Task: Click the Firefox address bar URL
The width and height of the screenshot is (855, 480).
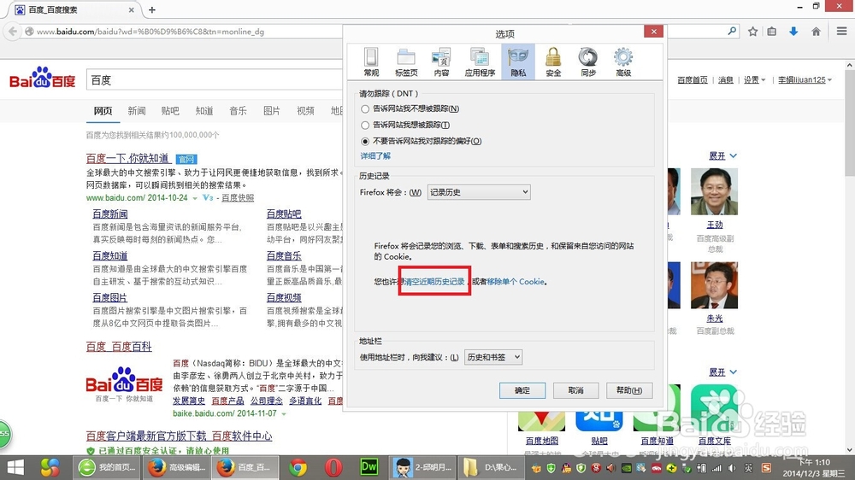Action: coord(150,32)
